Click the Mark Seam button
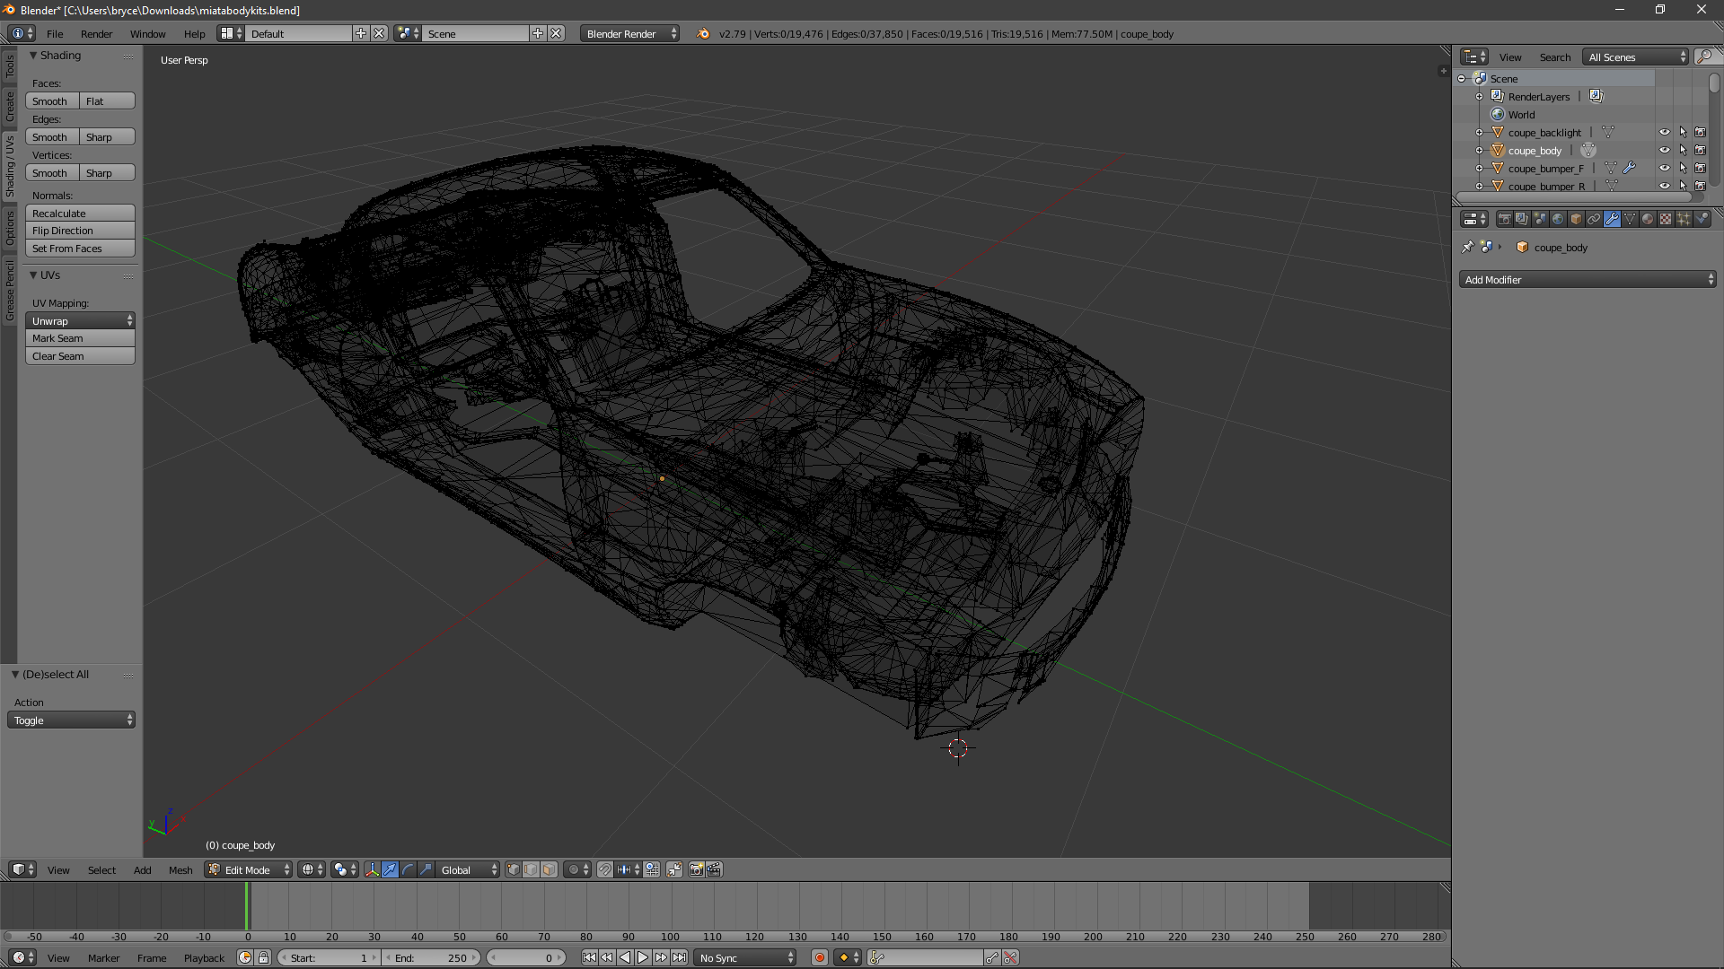 click(x=80, y=338)
